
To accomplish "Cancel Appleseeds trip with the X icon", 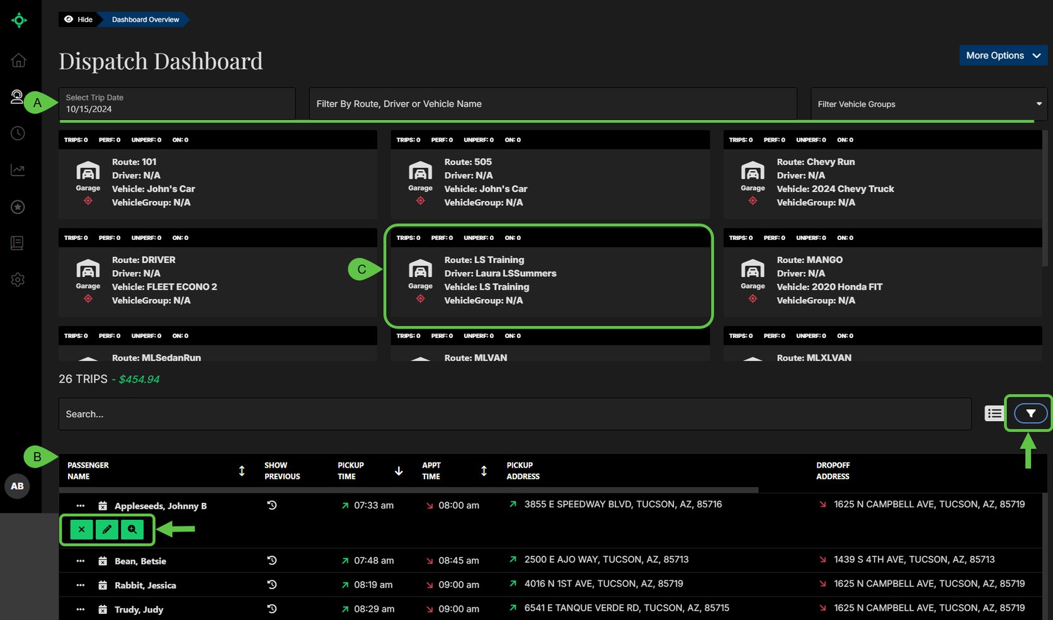I will coord(81,529).
